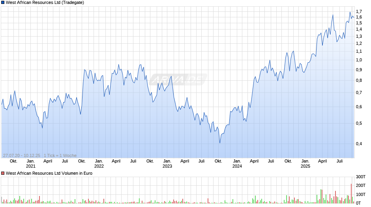Image resolution: width=371 pixels, height=207 pixels.
Task: Click the 1,0 price axis label
Action: pos(359,60)
